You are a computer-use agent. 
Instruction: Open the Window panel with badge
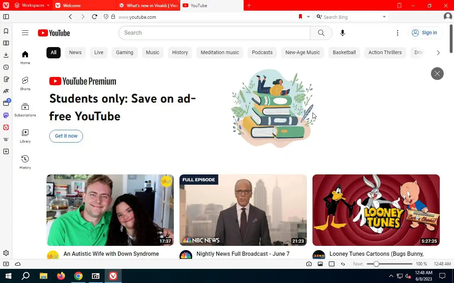[x=6, y=103]
